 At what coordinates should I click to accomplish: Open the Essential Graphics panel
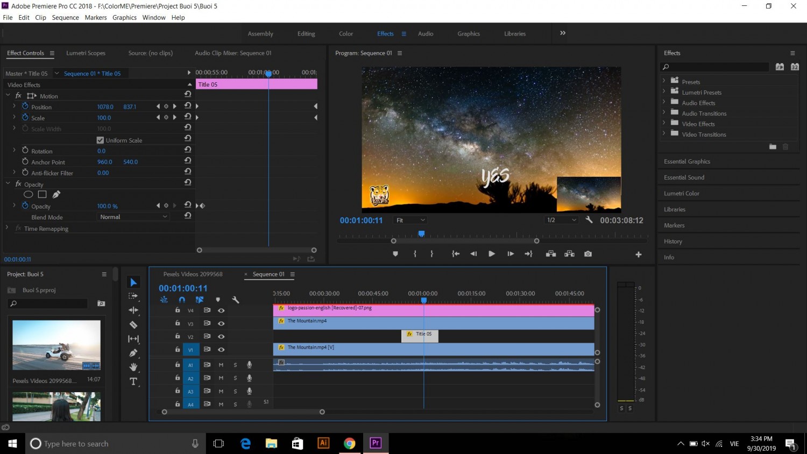687,161
